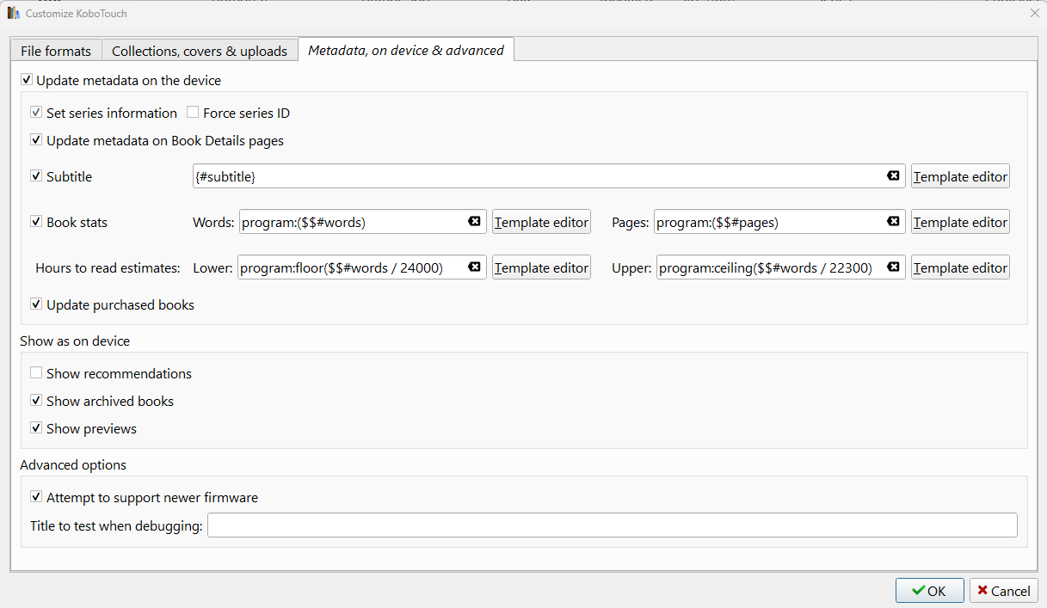
Task: Enable Show recommendations option
Action: coord(36,373)
